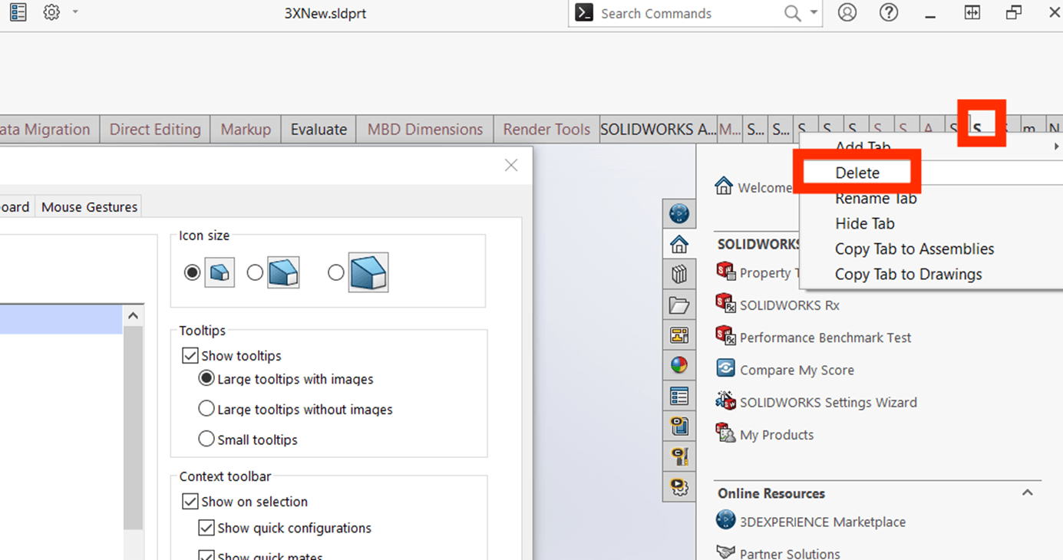Image resolution: width=1063 pixels, height=560 pixels.
Task: Switch to the Markup tab
Action: (246, 129)
